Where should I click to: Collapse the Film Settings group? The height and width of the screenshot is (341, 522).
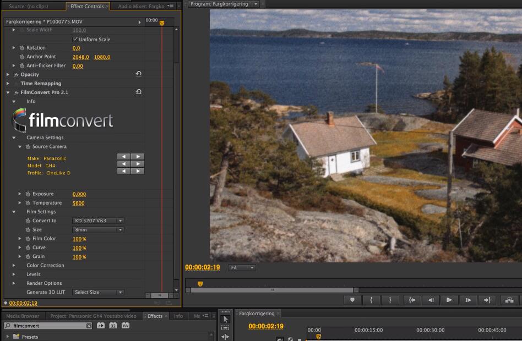(x=14, y=212)
